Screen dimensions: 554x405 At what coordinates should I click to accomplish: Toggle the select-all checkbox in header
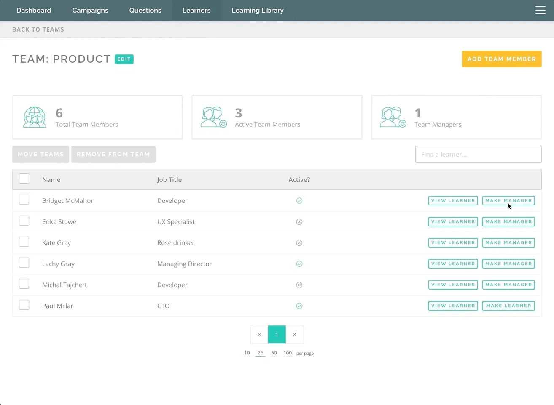[x=24, y=179]
